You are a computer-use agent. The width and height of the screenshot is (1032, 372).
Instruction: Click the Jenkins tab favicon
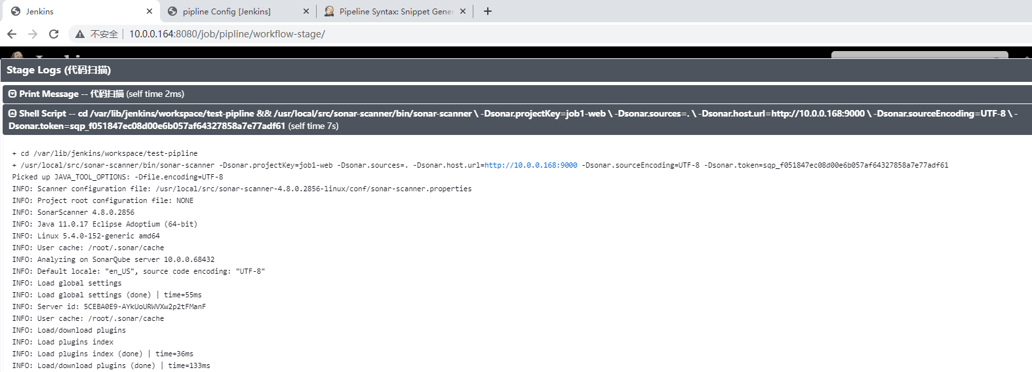pos(16,11)
